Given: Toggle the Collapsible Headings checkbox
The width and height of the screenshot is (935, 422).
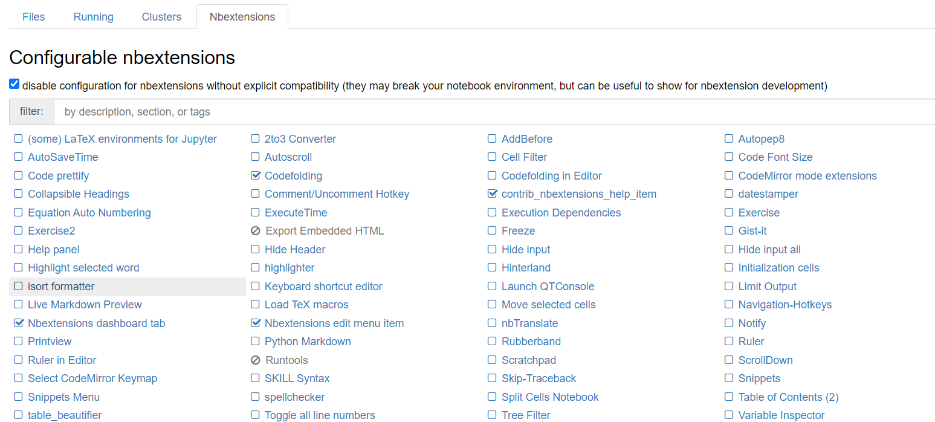Looking at the screenshot, I should tap(18, 194).
